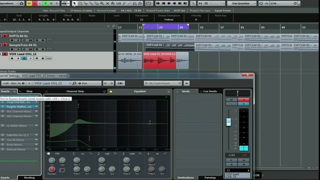Open dropdown for PuigTec EQP1A insert slot
Viewport: 320px width, 180px height.
pyautogui.click(x=36, y=106)
